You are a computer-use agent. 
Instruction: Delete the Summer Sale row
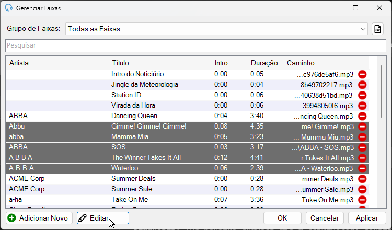362,189
